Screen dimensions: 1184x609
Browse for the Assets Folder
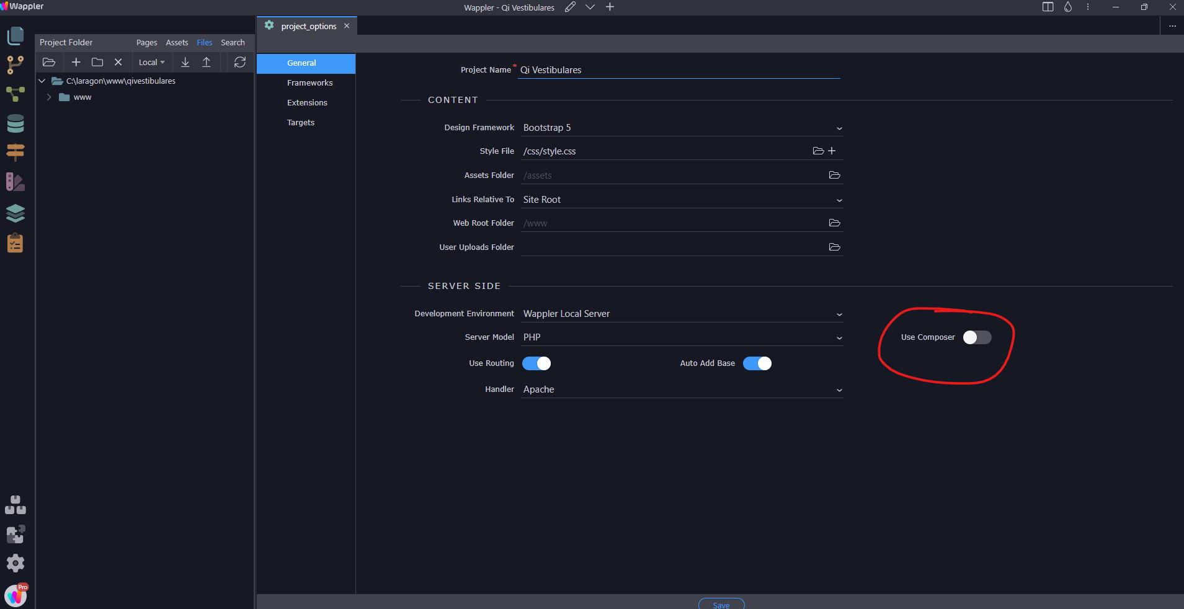click(834, 176)
